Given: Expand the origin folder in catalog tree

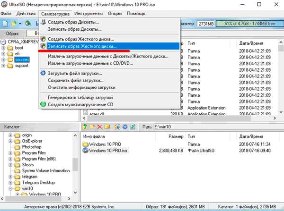Looking at the screenshot, I should (x=10, y=135).
